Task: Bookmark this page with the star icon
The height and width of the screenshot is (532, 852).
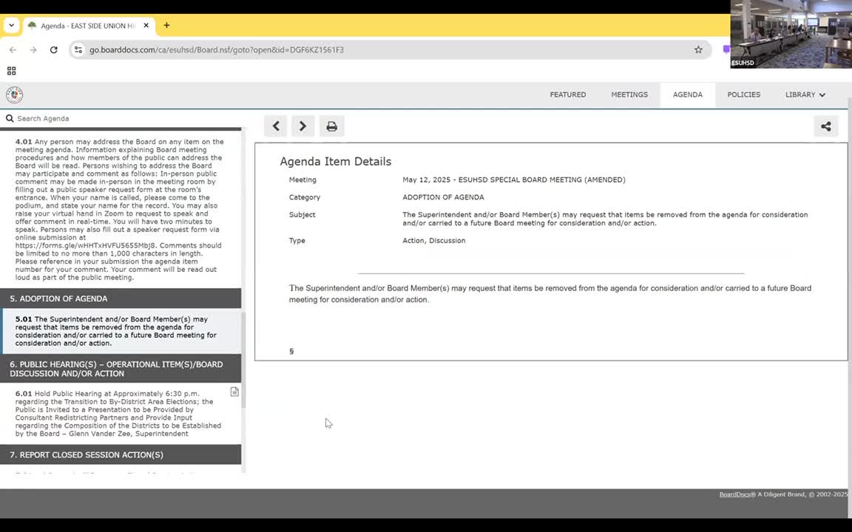Action: 698,50
